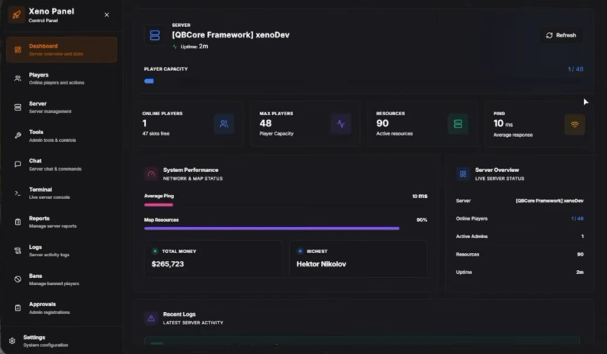Open the Dashboard menu item
Viewport: 607px width, 354px height.
click(62, 50)
